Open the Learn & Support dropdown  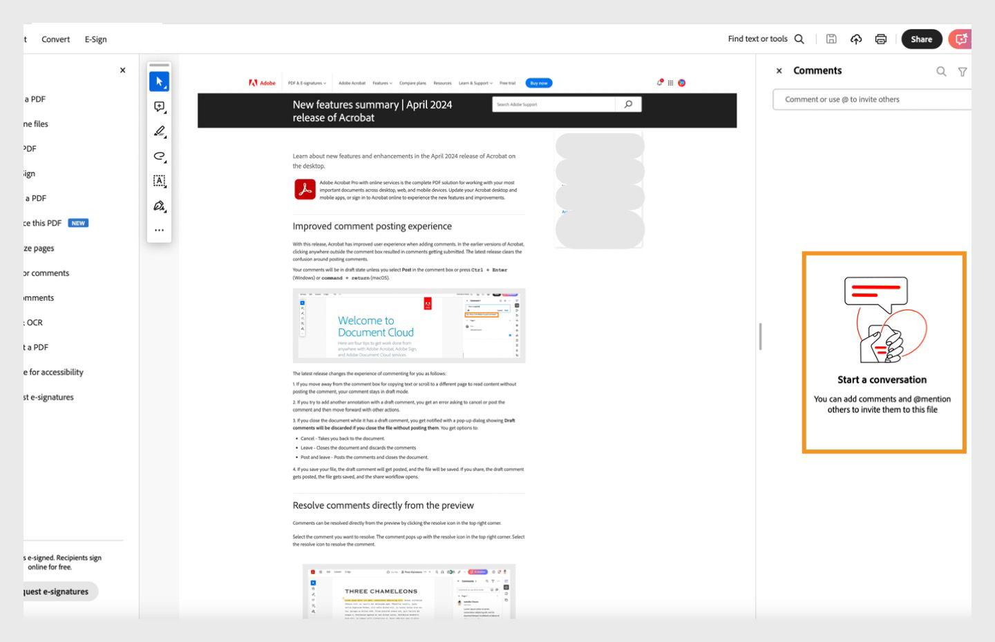(x=474, y=82)
